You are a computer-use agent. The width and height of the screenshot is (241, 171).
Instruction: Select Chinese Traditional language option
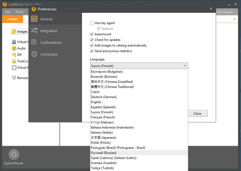[139, 87]
